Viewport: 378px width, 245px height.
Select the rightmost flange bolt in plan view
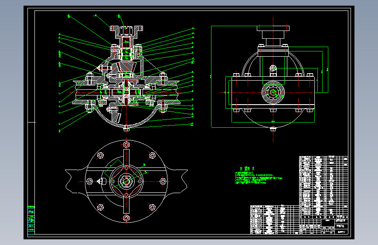coord(163,181)
